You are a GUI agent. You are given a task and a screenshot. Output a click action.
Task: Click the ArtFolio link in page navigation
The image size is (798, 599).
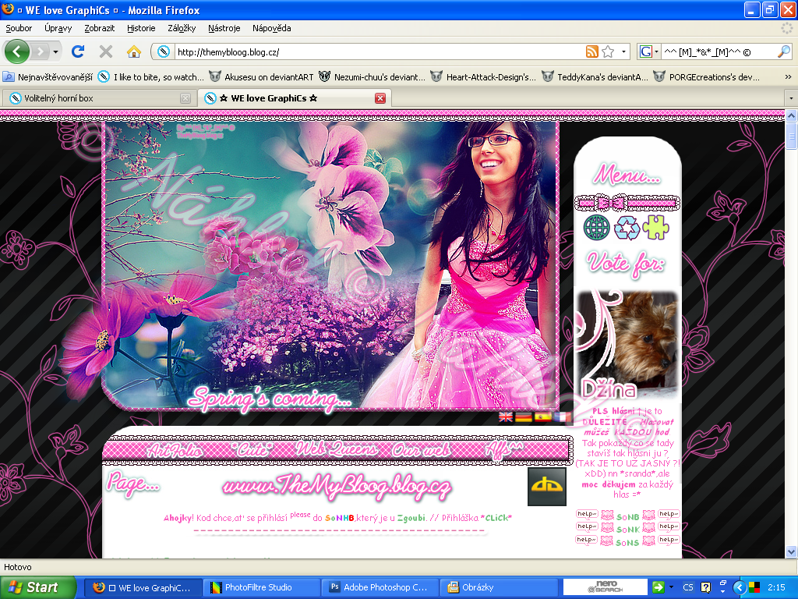pyautogui.click(x=175, y=451)
